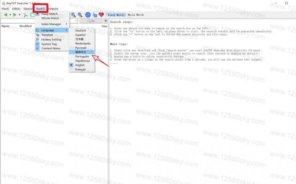Click the second magnifier zoom icon
The width and height of the screenshot is (296, 184).
80,15
